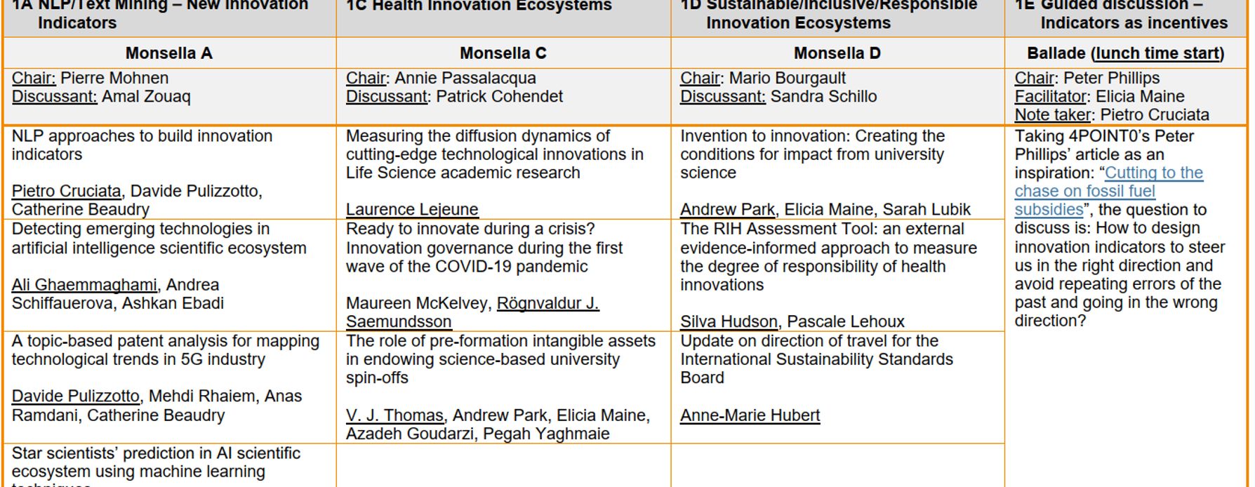Image resolution: width=1255 pixels, height=487 pixels.
Task: Click facilitator name Elicia Maine in Ballade column
Action: point(1140,97)
